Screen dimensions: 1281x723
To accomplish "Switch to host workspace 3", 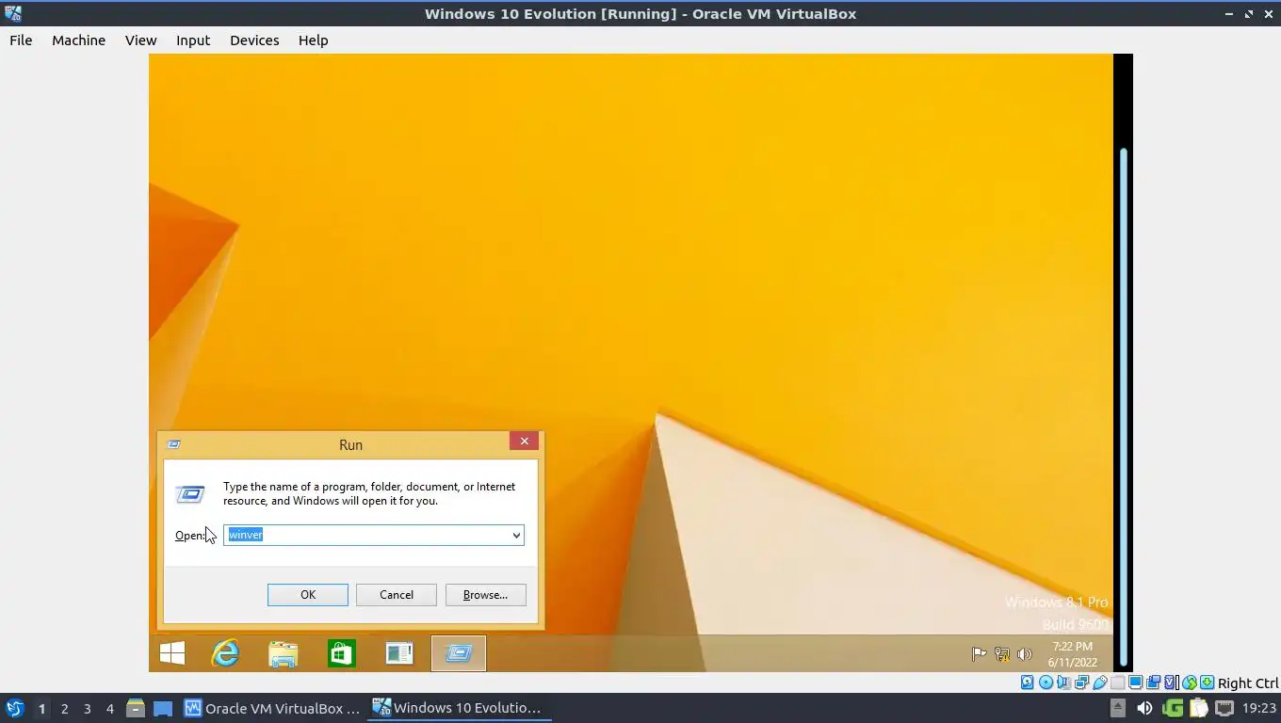I will pyautogui.click(x=87, y=709).
